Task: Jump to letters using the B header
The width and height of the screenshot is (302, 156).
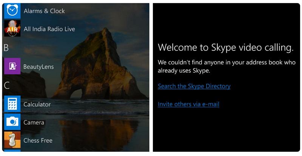Action: pos(6,48)
